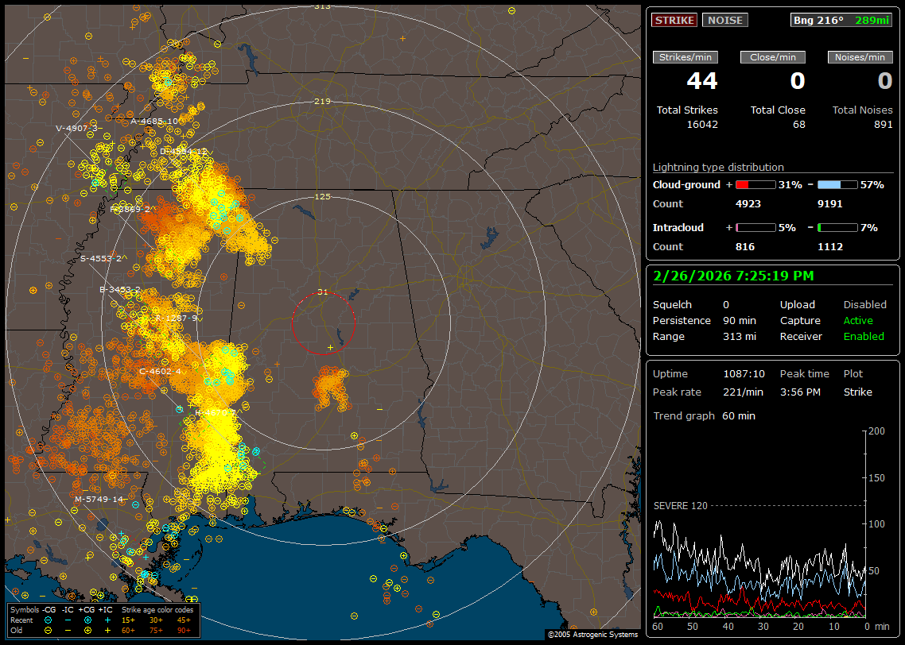This screenshot has height=645, width=905.
Task: Select storm cell label V-4907-3
Action: (x=77, y=128)
